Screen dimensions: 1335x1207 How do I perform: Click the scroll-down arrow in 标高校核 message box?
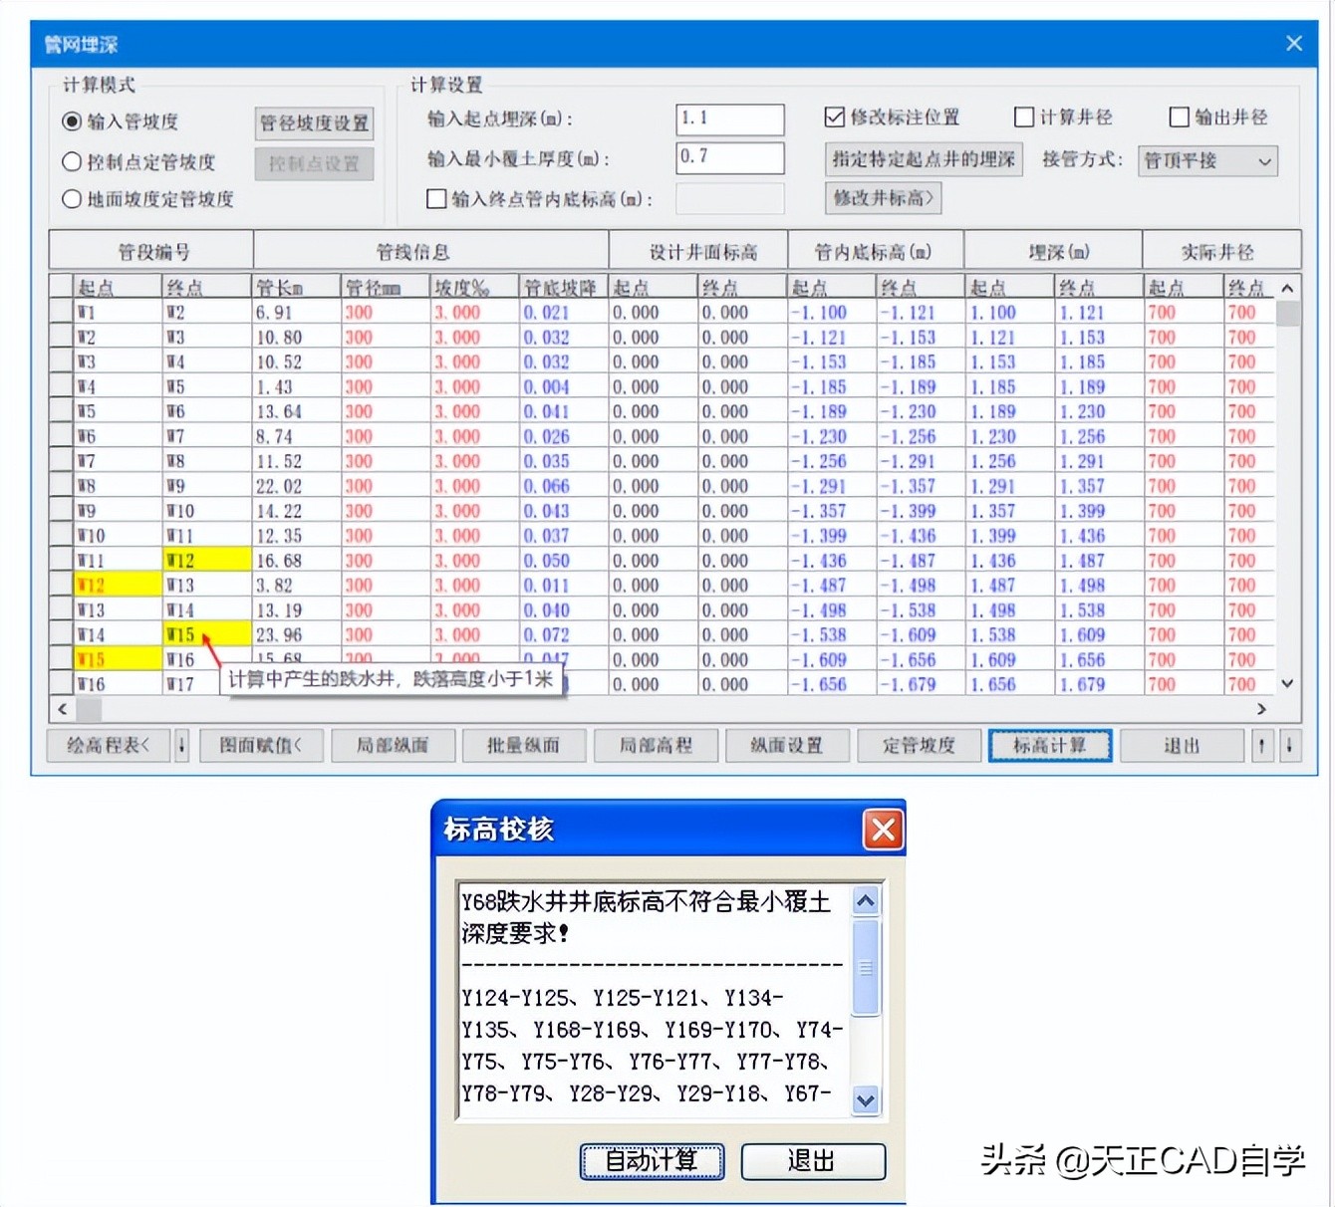point(865,1101)
